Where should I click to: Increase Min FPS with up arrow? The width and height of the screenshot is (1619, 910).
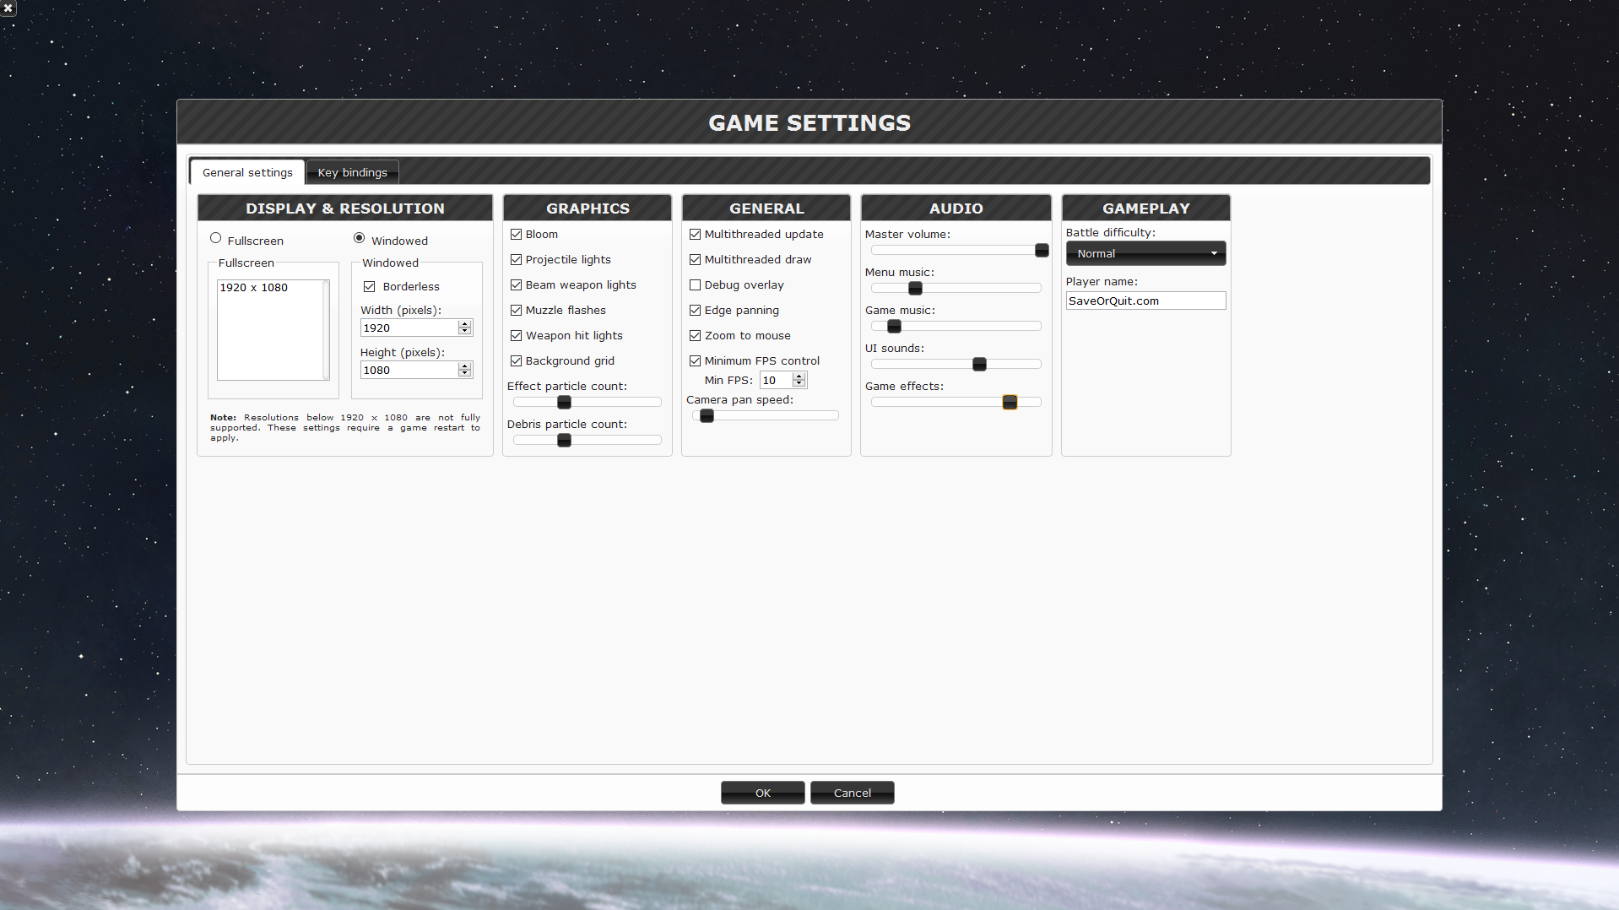[799, 376]
